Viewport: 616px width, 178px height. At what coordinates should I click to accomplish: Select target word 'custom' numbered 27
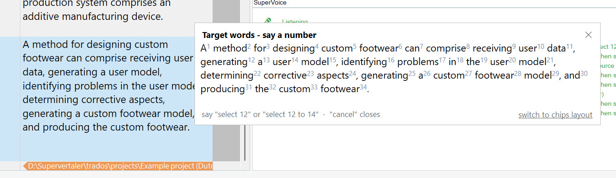point(449,75)
